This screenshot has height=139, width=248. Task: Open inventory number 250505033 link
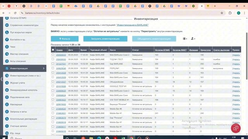(61, 55)
